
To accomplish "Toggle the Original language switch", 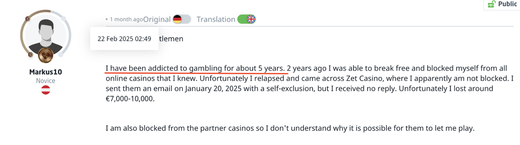I will (182, 19).
